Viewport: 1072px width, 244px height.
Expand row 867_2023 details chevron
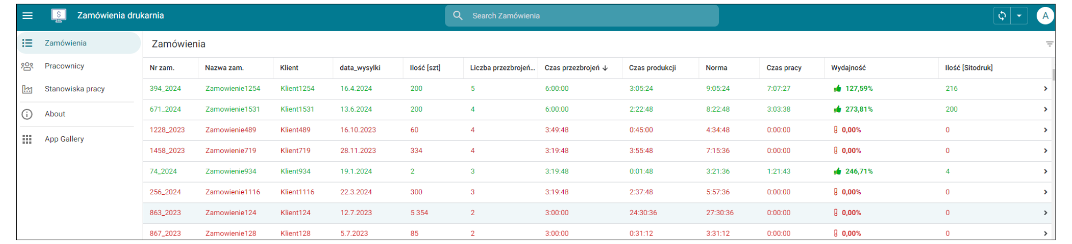click(1045, 233)
